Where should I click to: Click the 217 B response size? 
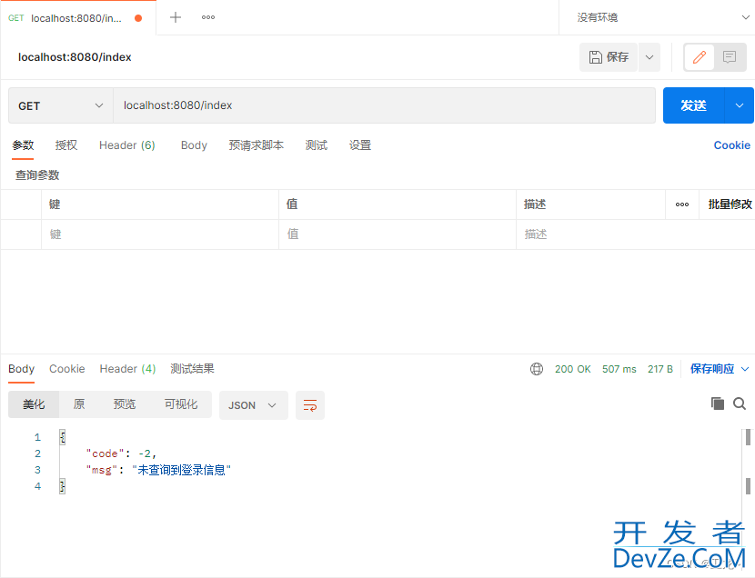coord(659,369)
